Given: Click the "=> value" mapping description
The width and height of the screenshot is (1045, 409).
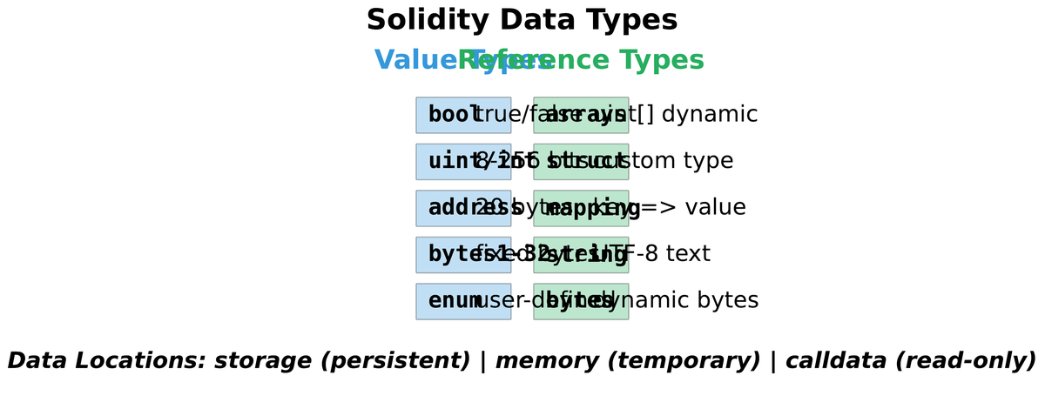Looking at the screenshot, I should tap(697, 208).
